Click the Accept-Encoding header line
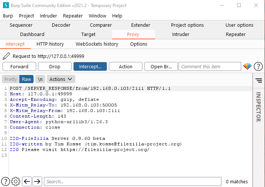 click(x=54, y=99)
